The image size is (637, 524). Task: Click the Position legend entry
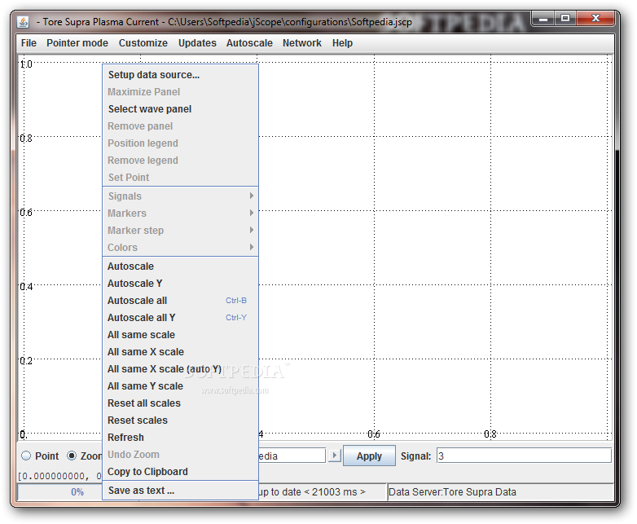[180, 143]
